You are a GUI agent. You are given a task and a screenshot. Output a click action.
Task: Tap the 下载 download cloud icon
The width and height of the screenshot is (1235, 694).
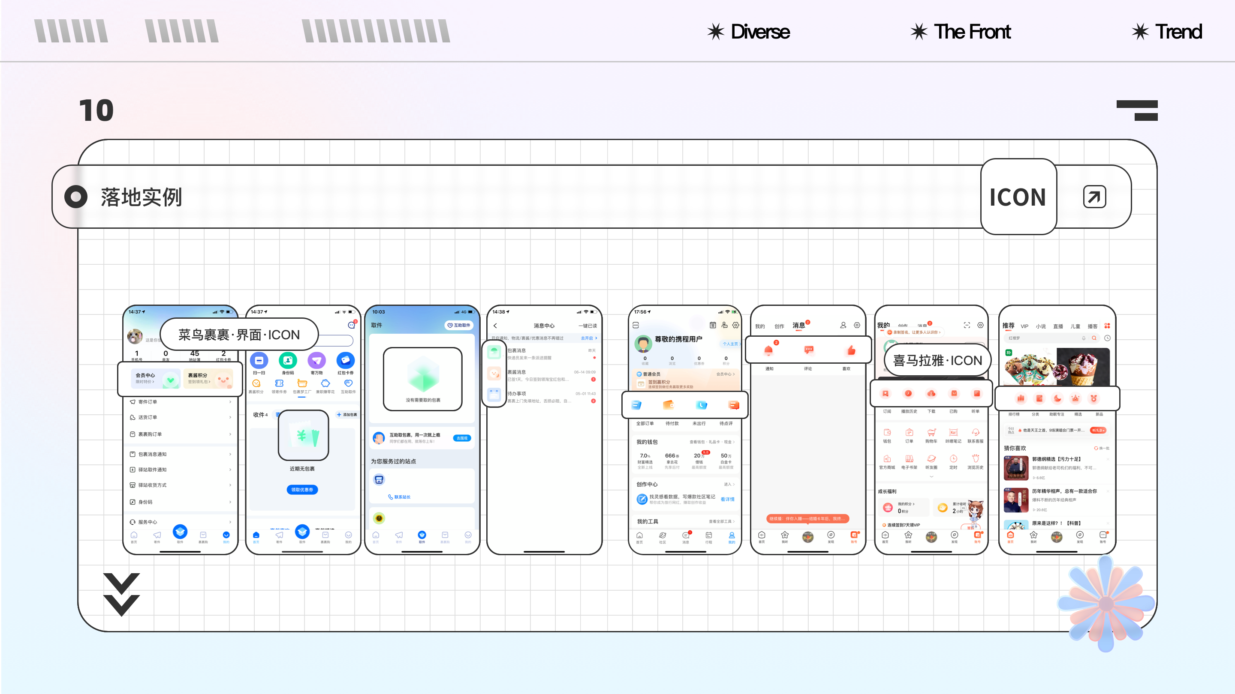coord(931,393)
